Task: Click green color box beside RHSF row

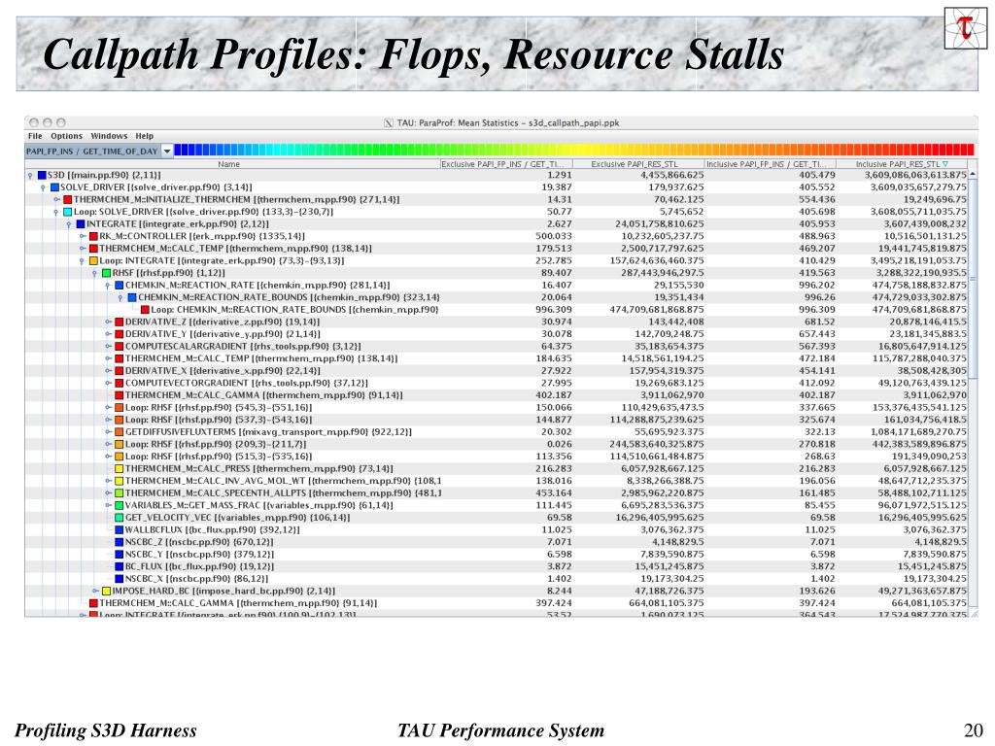Action: pyautogui.click(x=107, y=273)
